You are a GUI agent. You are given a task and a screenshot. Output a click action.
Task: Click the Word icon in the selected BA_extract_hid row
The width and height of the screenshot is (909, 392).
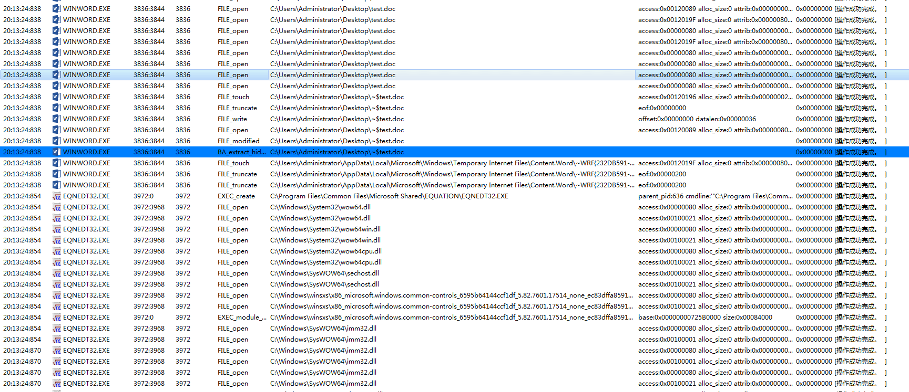click(56, 152)
